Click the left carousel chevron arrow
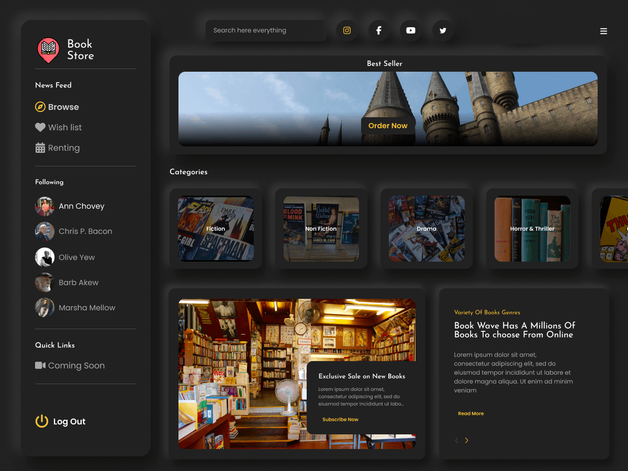 [456, 440]
